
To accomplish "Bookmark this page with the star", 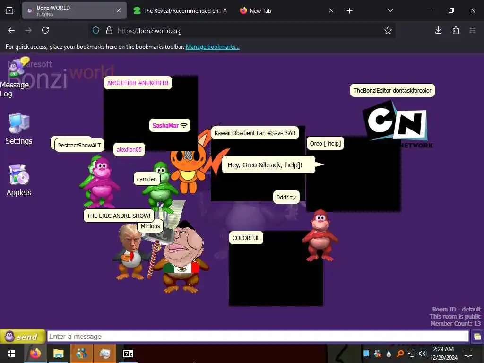I will tap(388, 30).
